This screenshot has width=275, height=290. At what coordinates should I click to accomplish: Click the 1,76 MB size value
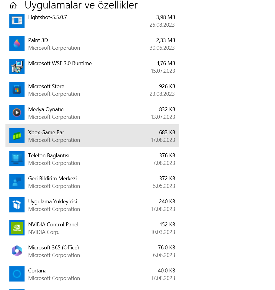coord(166,63)
